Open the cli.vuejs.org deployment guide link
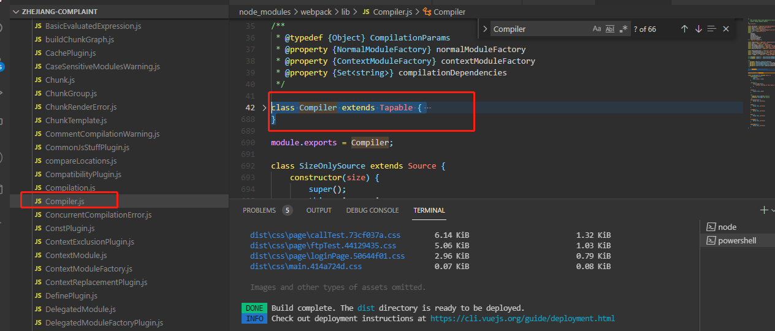Image resolution: width=775 pixels, height=331 pixels. (x=522, y=319)
